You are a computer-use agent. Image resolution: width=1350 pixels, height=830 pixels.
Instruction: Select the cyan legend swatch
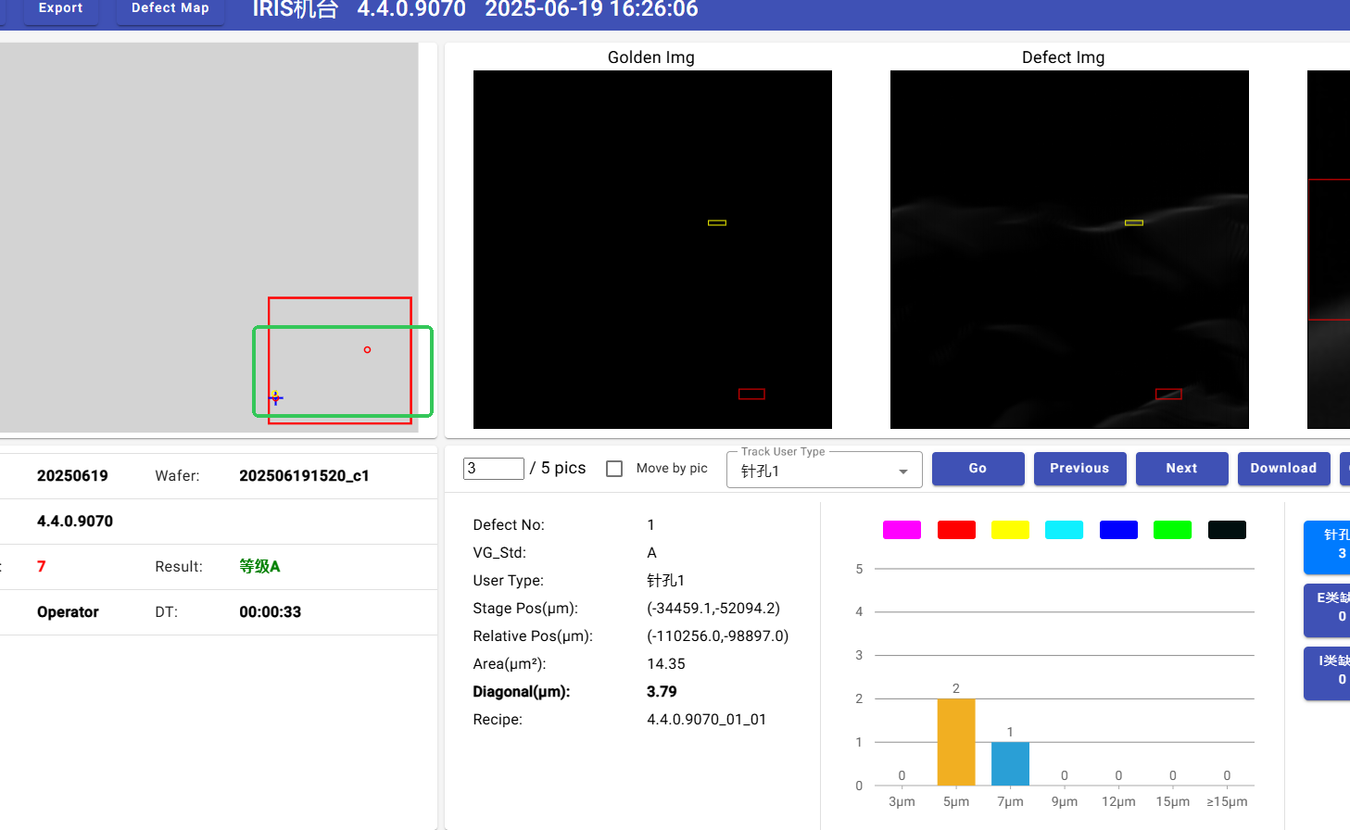[x=1064, y=530]
